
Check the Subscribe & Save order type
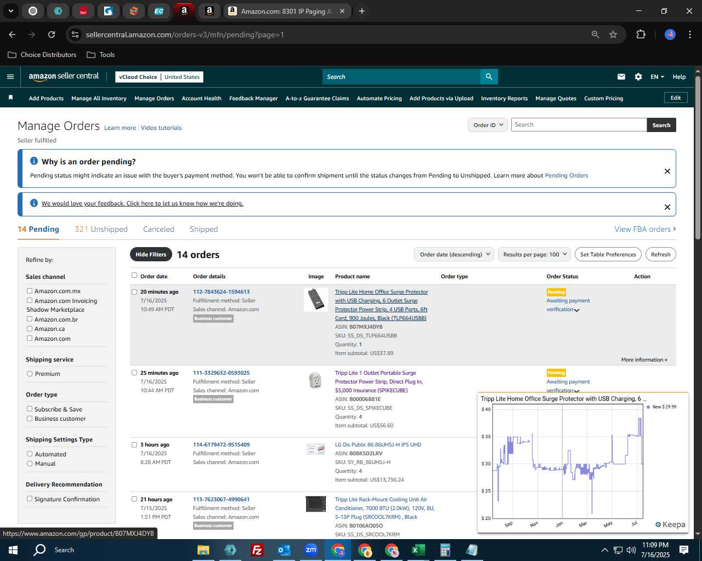(x=30, y=409)
